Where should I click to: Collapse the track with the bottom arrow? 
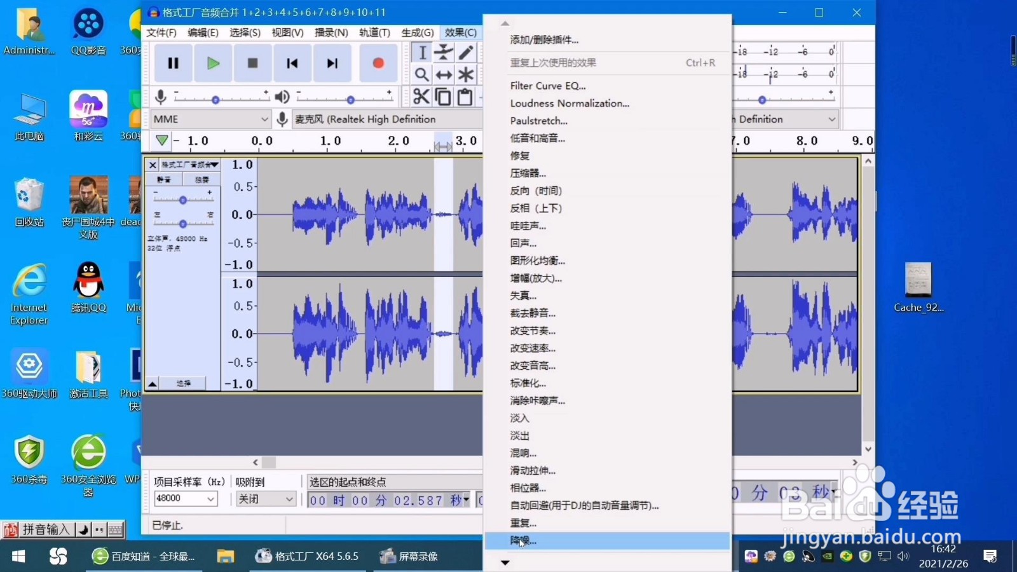[153, 383]
